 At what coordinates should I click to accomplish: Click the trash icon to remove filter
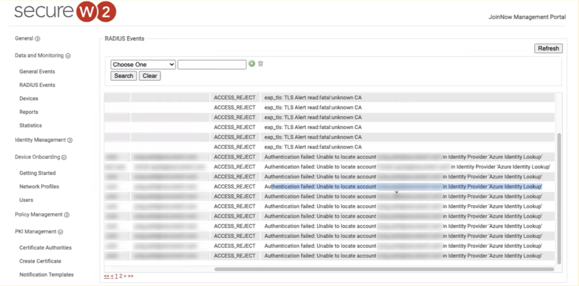260,64
